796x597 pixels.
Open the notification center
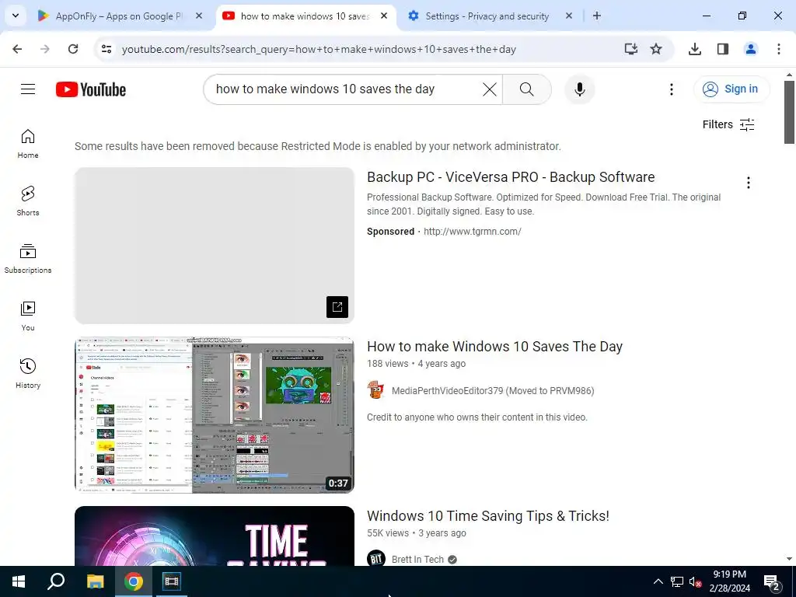click(x=772, y=582)
